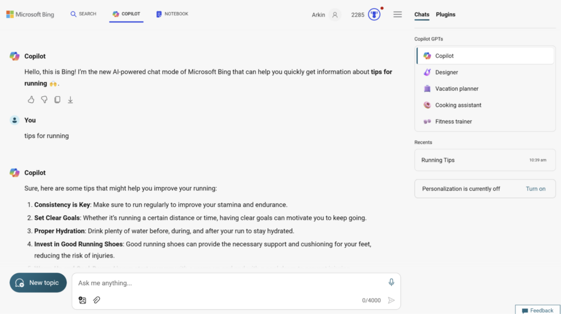Click the user avatar next to You
Screen dimensions: 561x314
15,120
